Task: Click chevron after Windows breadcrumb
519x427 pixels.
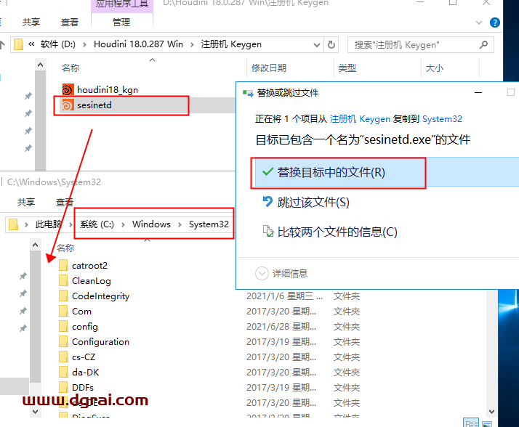Action: [x=180, y=224]
